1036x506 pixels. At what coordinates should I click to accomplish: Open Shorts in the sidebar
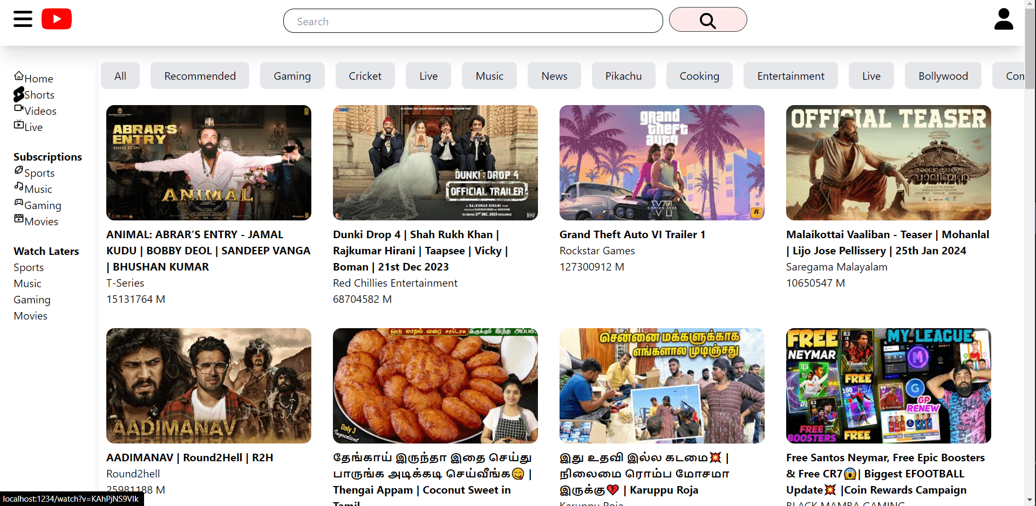pyautogui.click(x=39, y=95)
